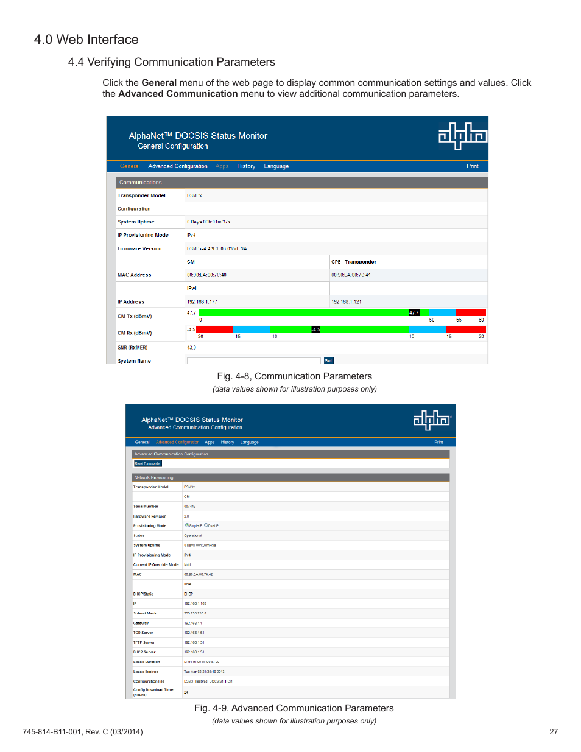Open the General menu in General Configuration page
This screenshot has width=581, height=752.
coord(130,166)
